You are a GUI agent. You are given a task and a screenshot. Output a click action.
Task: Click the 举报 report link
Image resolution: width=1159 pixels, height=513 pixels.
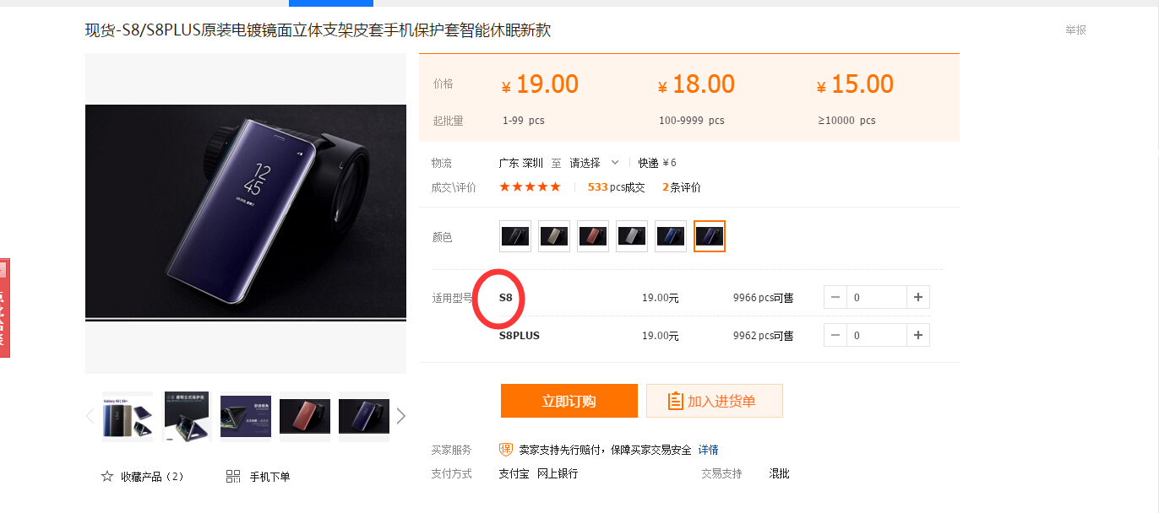(x=1075, y=30)
